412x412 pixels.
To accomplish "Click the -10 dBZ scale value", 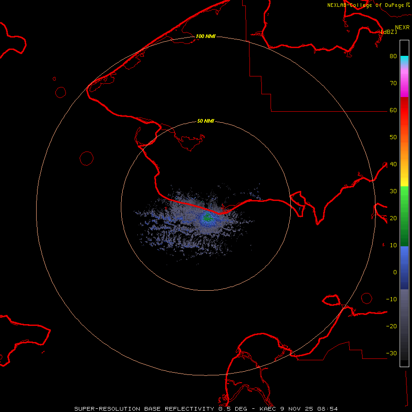I will pyautogui.click(x=391, y=299).
